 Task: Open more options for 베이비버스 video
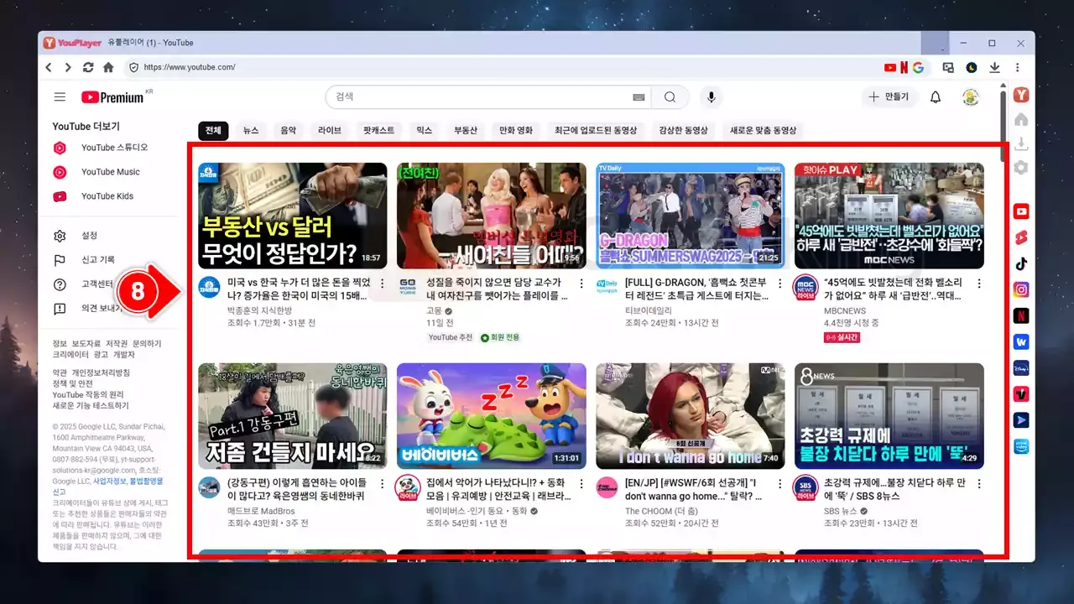[581, 484]
